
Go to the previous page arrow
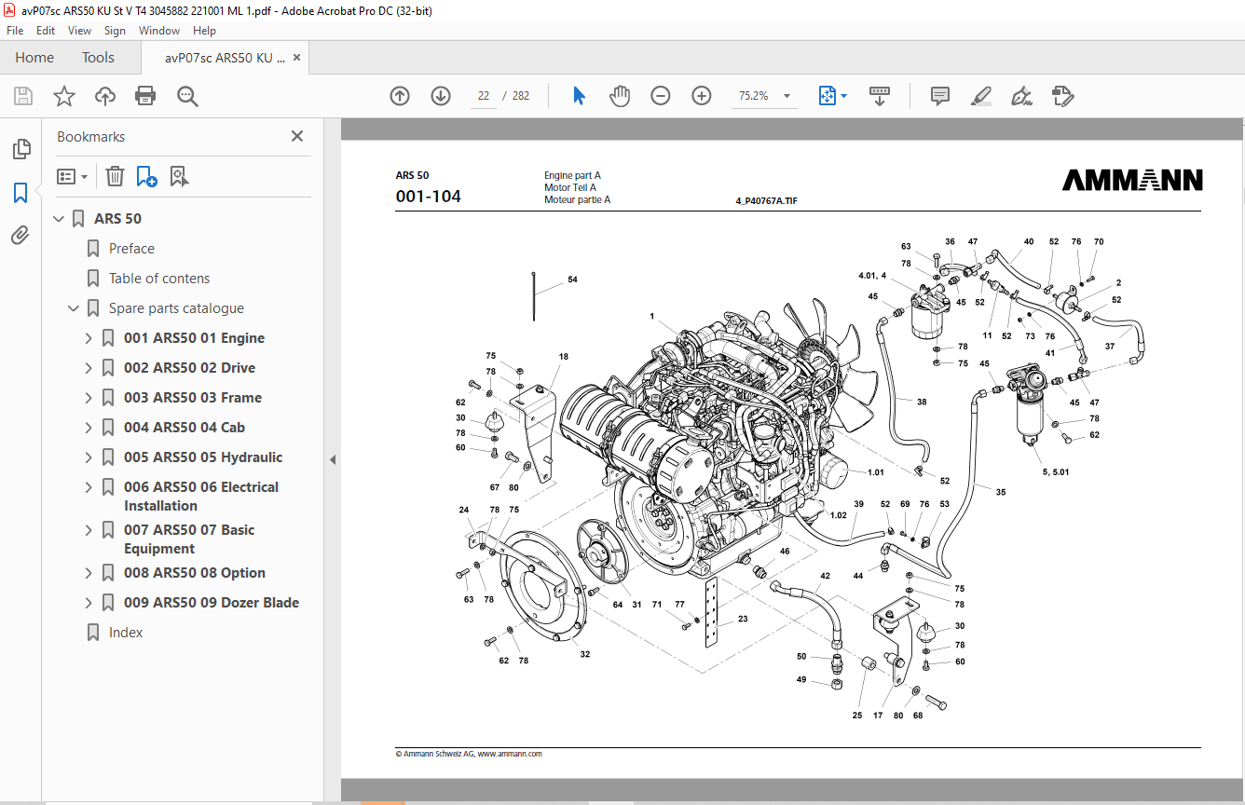click(400, 96)
